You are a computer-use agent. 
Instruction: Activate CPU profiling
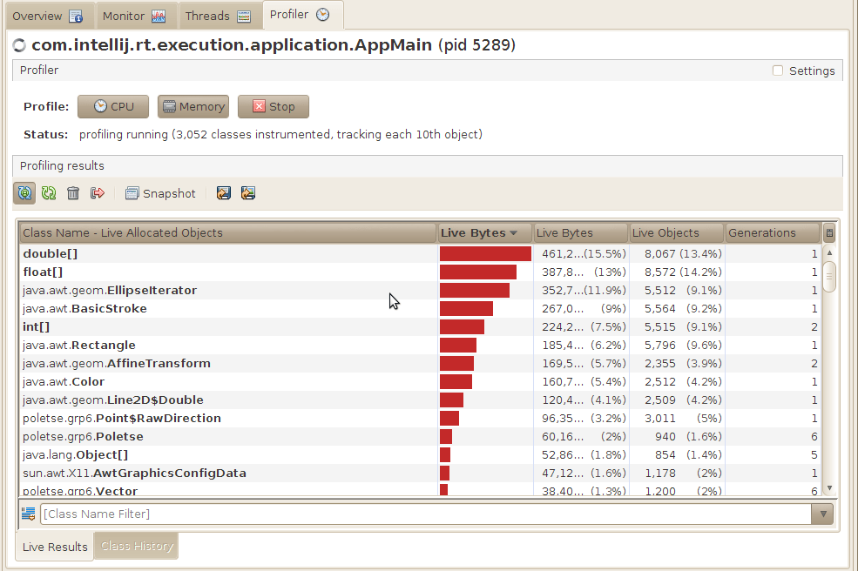point(112,106)
